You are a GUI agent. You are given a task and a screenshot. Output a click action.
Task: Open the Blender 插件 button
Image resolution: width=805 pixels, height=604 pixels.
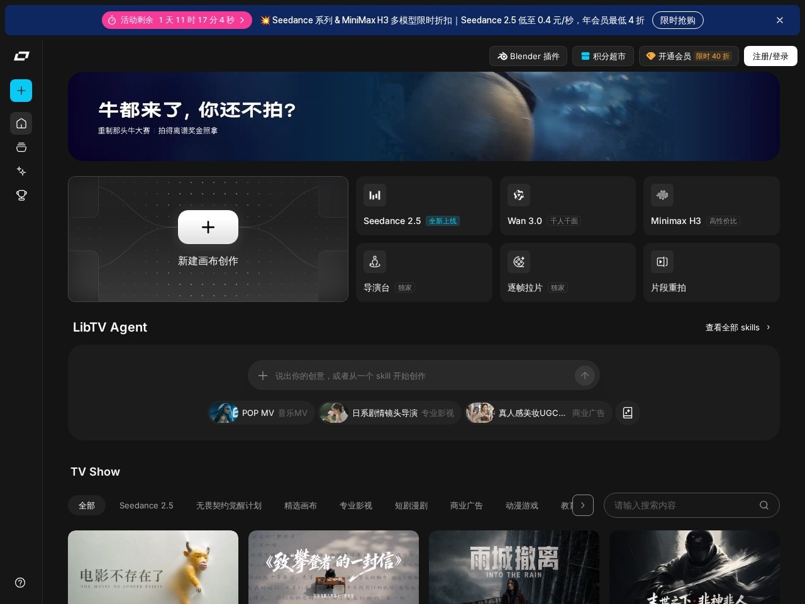[x=528, y=56]
